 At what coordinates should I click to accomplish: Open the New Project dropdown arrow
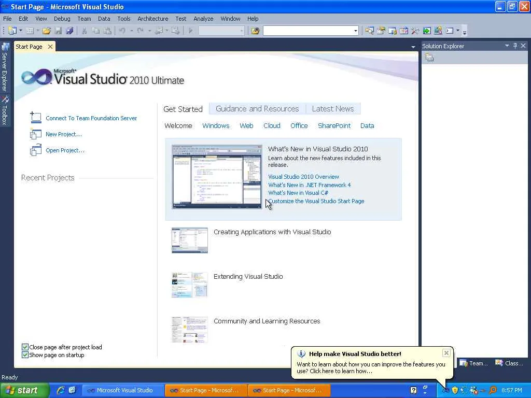pyautogui.click(x=21, y=31)
